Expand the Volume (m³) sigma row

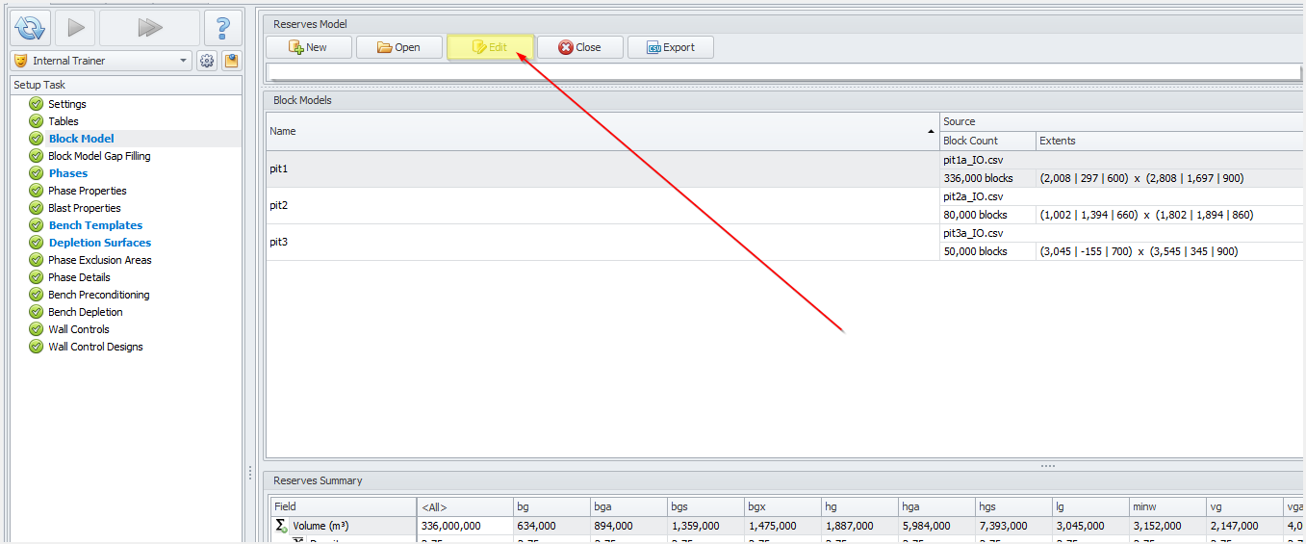tap(281, 526)
